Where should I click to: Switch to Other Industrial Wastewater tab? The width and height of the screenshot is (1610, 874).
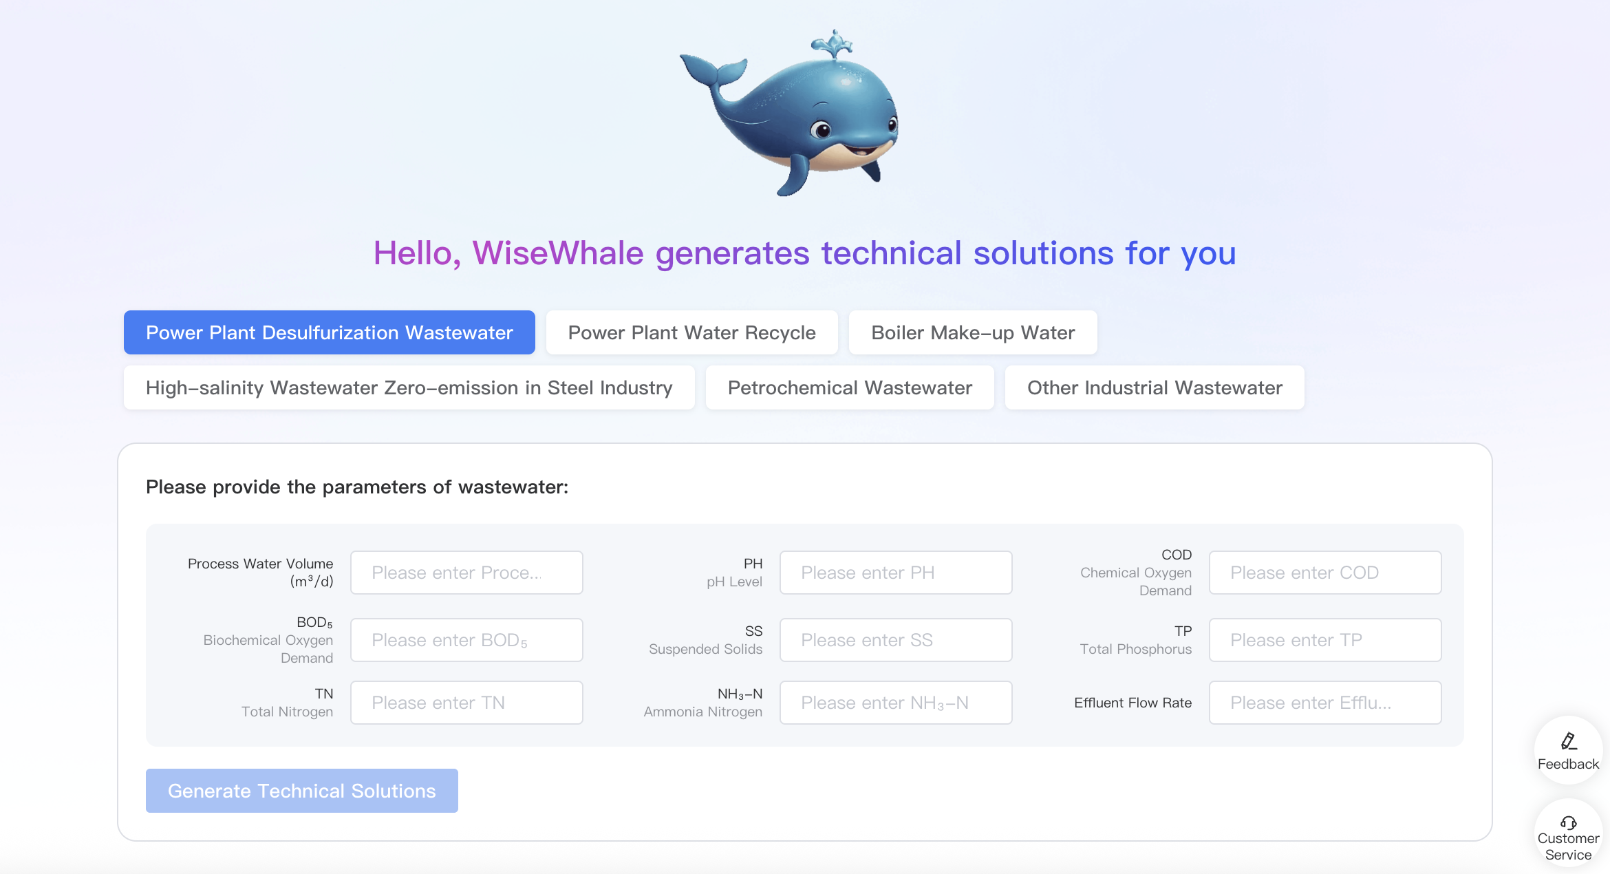pos(1154,387)
